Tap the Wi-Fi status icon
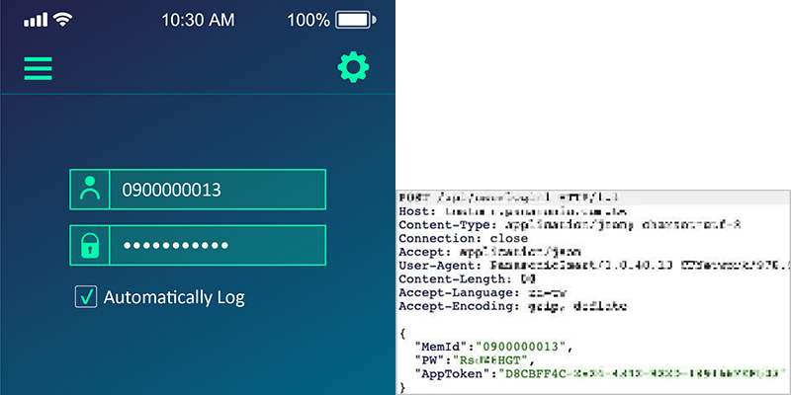This screenshot has height=395, width=791. pos(63,20)
